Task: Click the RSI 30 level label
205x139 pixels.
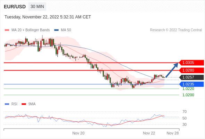Action: [x=184, y=124]
